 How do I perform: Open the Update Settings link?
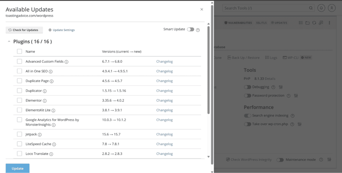pos(61,30)
